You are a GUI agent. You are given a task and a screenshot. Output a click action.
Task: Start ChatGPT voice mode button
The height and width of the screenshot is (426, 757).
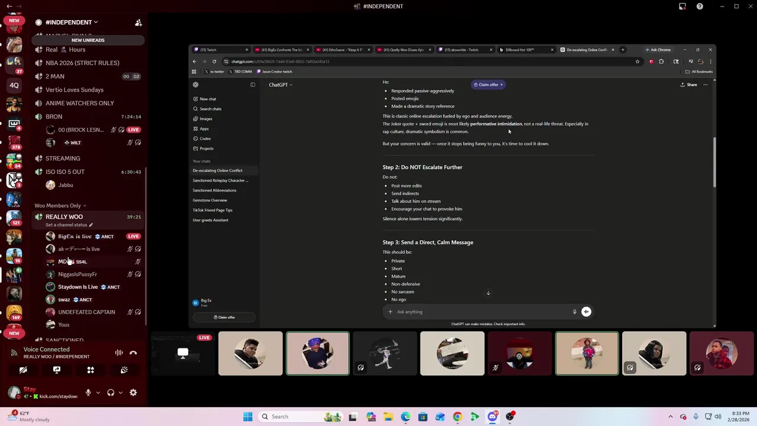tap(586, 312)
